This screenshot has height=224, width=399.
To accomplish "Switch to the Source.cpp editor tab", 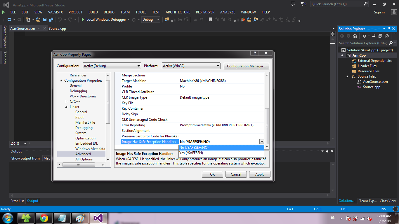I will [x=58, y=29].
